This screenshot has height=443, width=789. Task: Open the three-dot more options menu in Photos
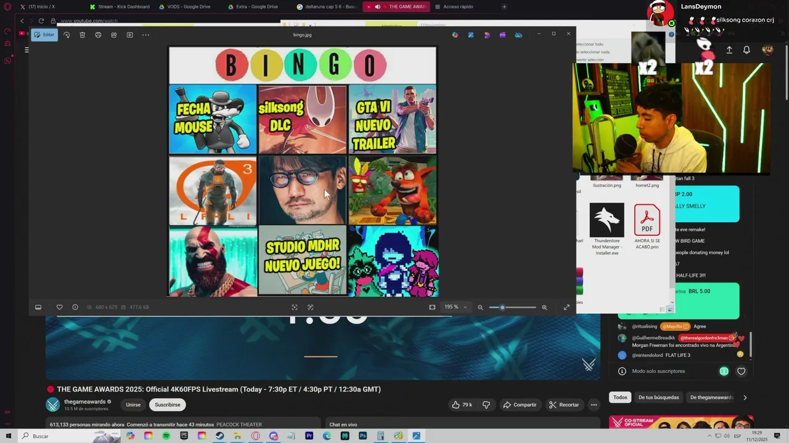[145, 35]
